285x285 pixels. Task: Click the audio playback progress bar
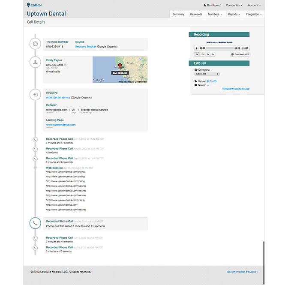(220, 48)
